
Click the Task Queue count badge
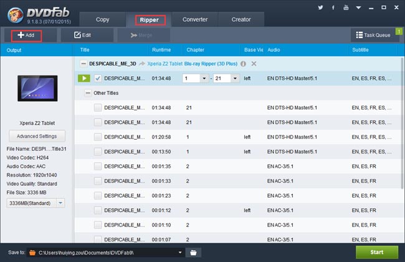tap(399, 32)
